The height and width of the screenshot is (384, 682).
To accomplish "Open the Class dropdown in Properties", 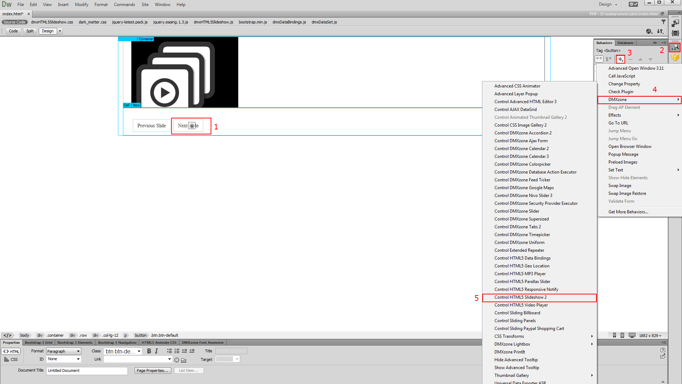I will tap(123, 351).
